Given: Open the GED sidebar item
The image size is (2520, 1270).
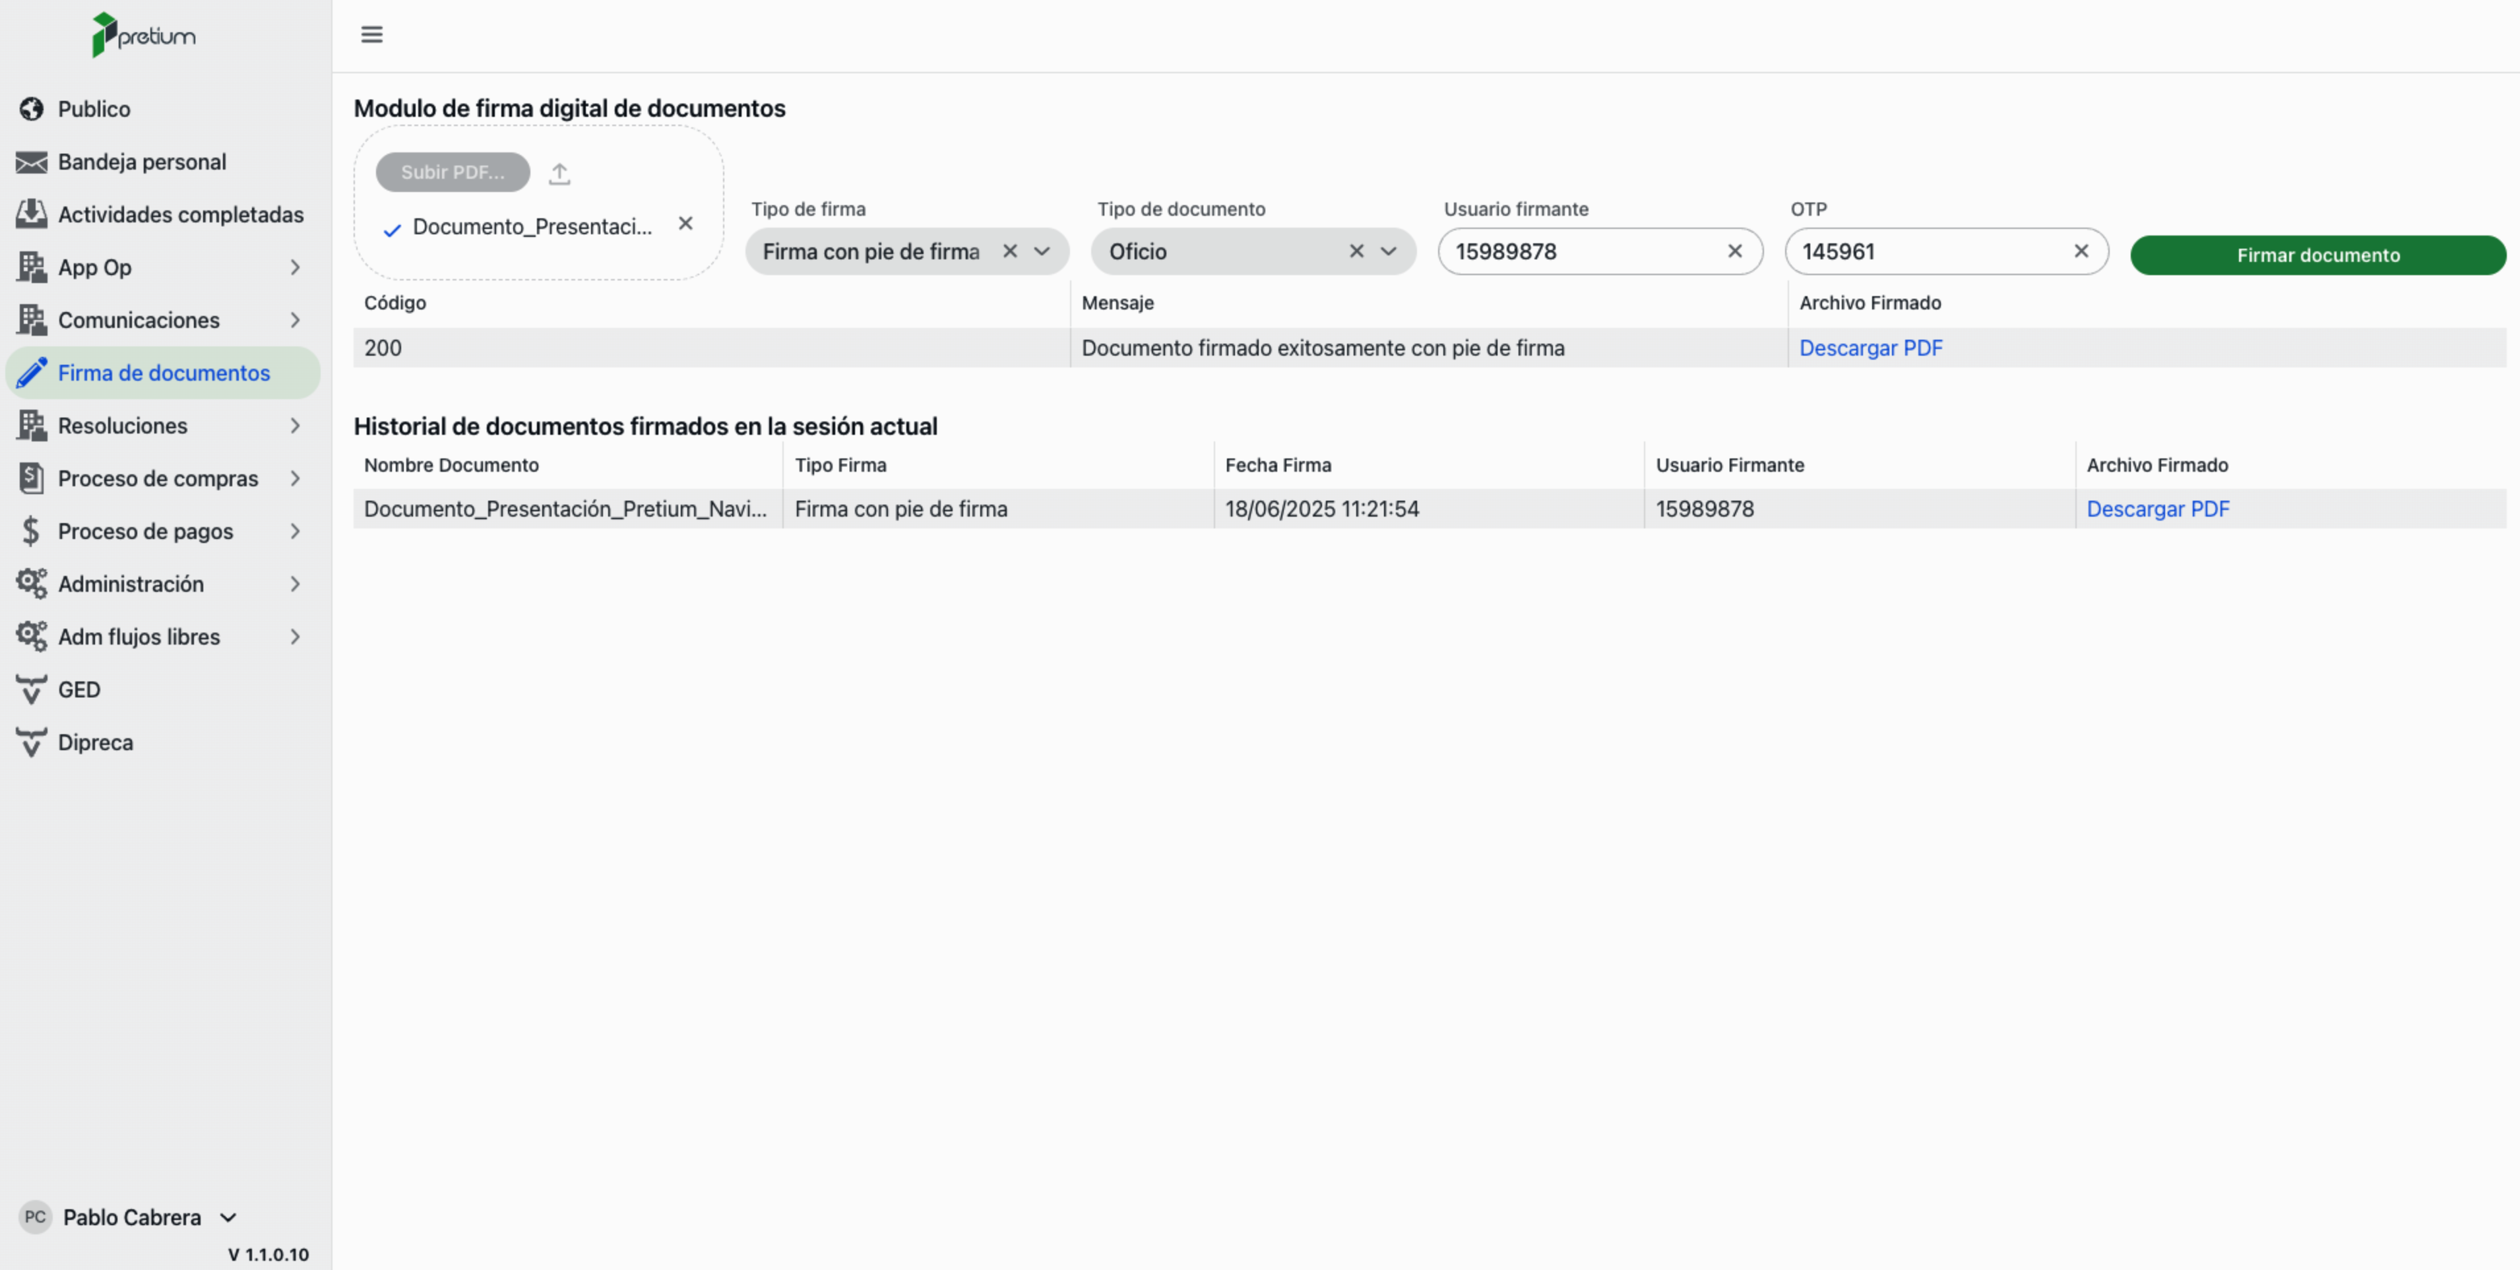Looking at the screenshot, I should (x=79, y=690).
